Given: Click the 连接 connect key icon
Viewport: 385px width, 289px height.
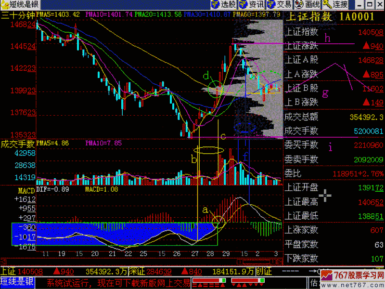Looking at the screenshot, I should (x=335, y=5).
